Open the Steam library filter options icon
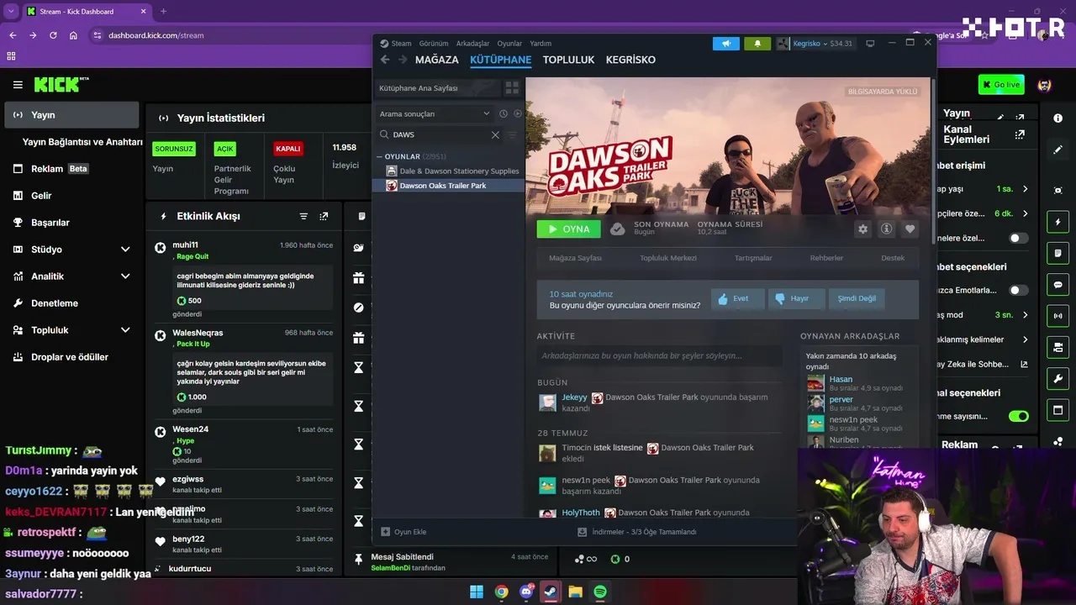 (512, 134)
